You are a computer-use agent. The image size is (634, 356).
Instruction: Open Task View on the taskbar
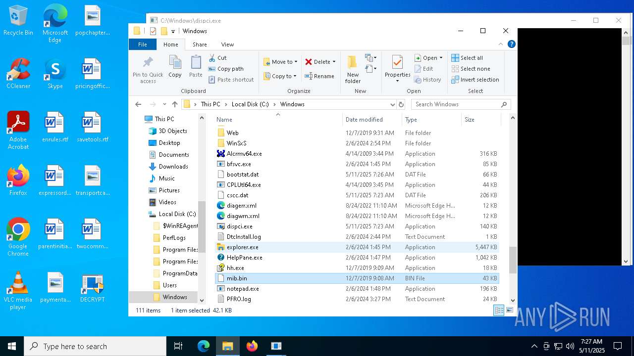pos(178,346)
